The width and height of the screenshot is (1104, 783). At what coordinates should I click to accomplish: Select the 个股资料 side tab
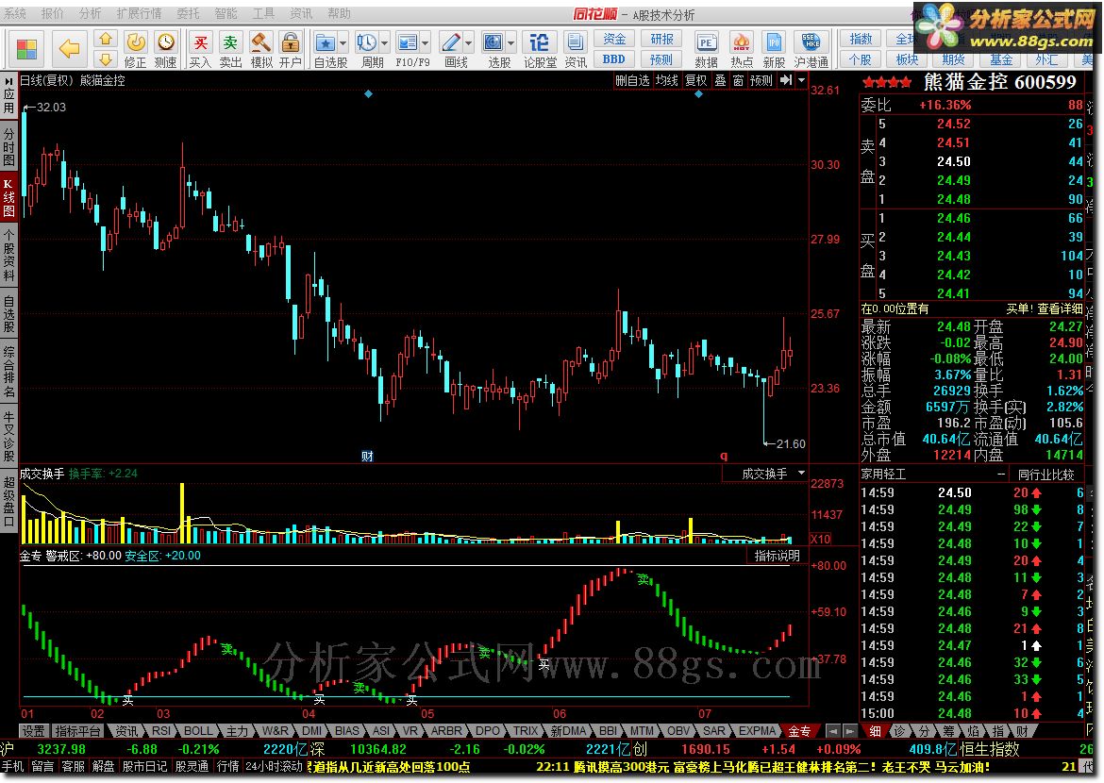point(8,254)
